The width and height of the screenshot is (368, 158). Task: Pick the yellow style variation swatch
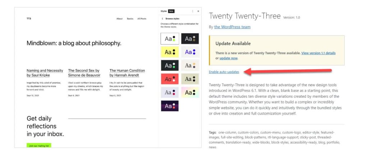[x=170, y=52]
